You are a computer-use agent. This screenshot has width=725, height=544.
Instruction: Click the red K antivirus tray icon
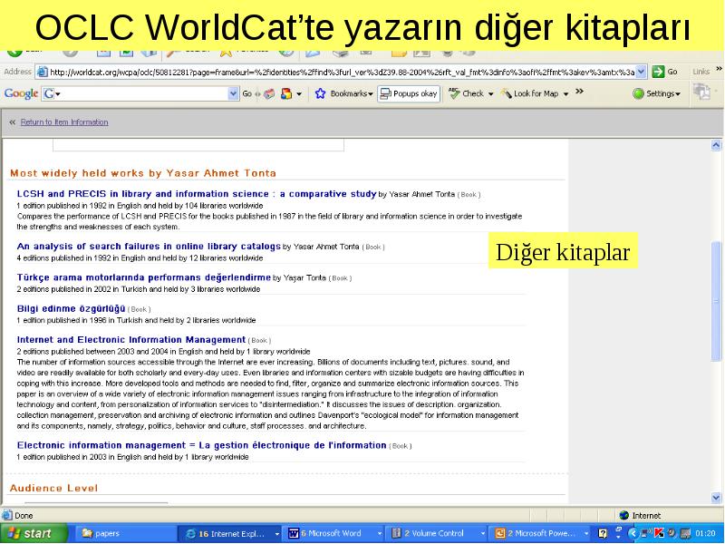click(659, 534)
